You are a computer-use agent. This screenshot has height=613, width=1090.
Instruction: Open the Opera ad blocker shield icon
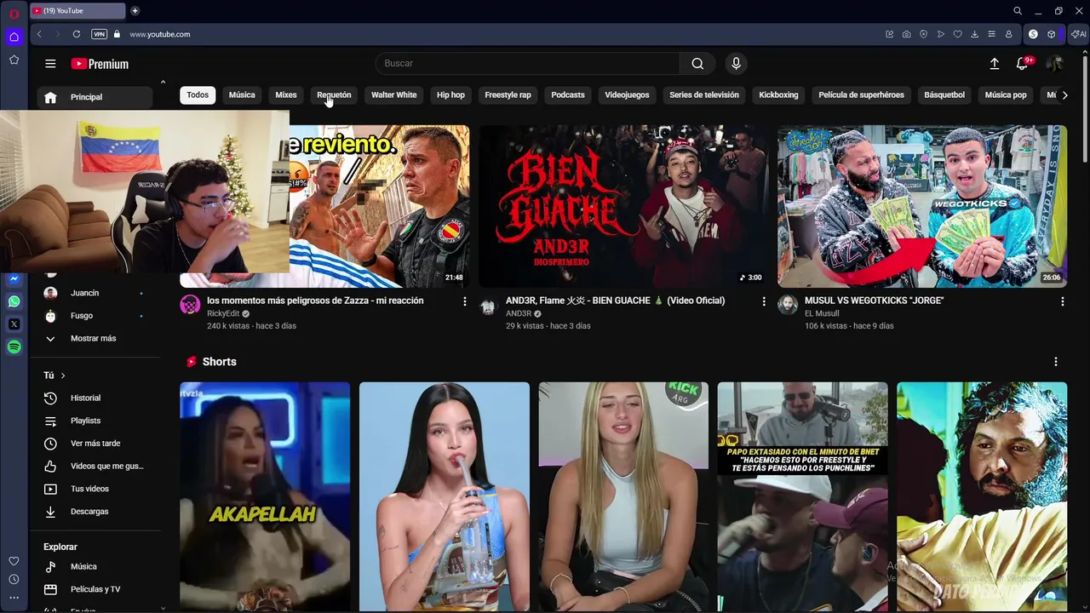pos(923,34)
